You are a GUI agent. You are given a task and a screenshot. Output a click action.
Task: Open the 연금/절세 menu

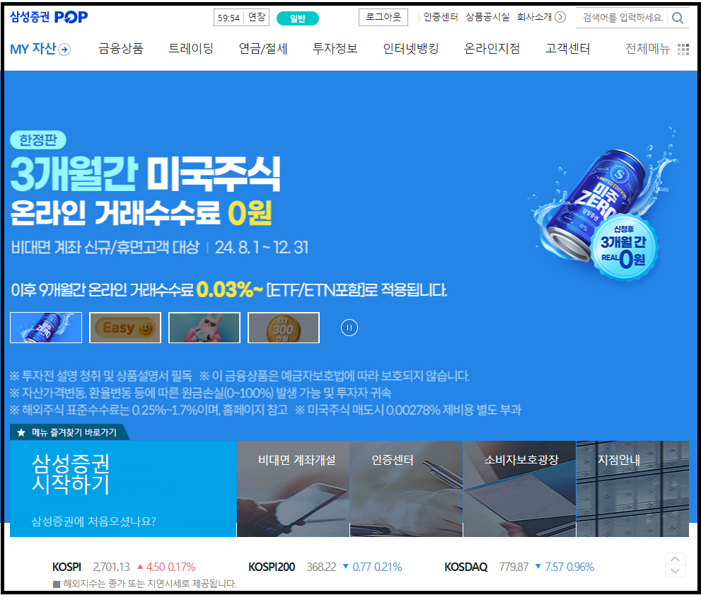pos(262,49)
